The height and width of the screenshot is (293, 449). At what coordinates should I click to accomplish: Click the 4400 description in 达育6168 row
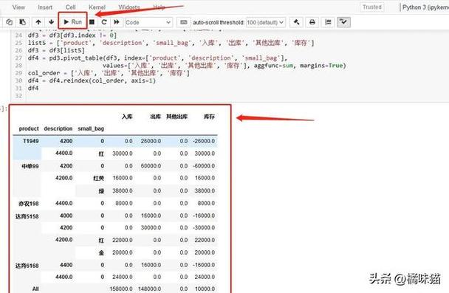pyautogui.click(x=66, y=265)
